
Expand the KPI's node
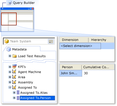(10, 67)
